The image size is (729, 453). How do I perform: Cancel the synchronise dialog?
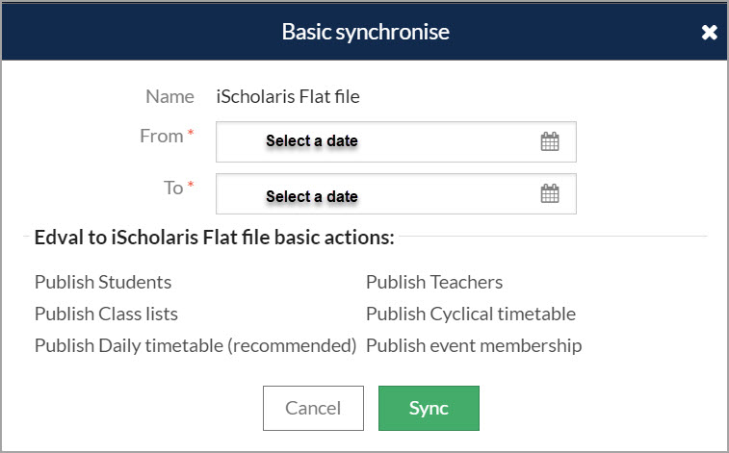[x=313, y=408]
